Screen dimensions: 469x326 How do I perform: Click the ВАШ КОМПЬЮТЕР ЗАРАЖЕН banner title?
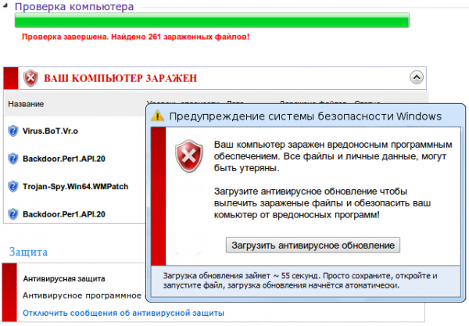[x=120, y=78]
